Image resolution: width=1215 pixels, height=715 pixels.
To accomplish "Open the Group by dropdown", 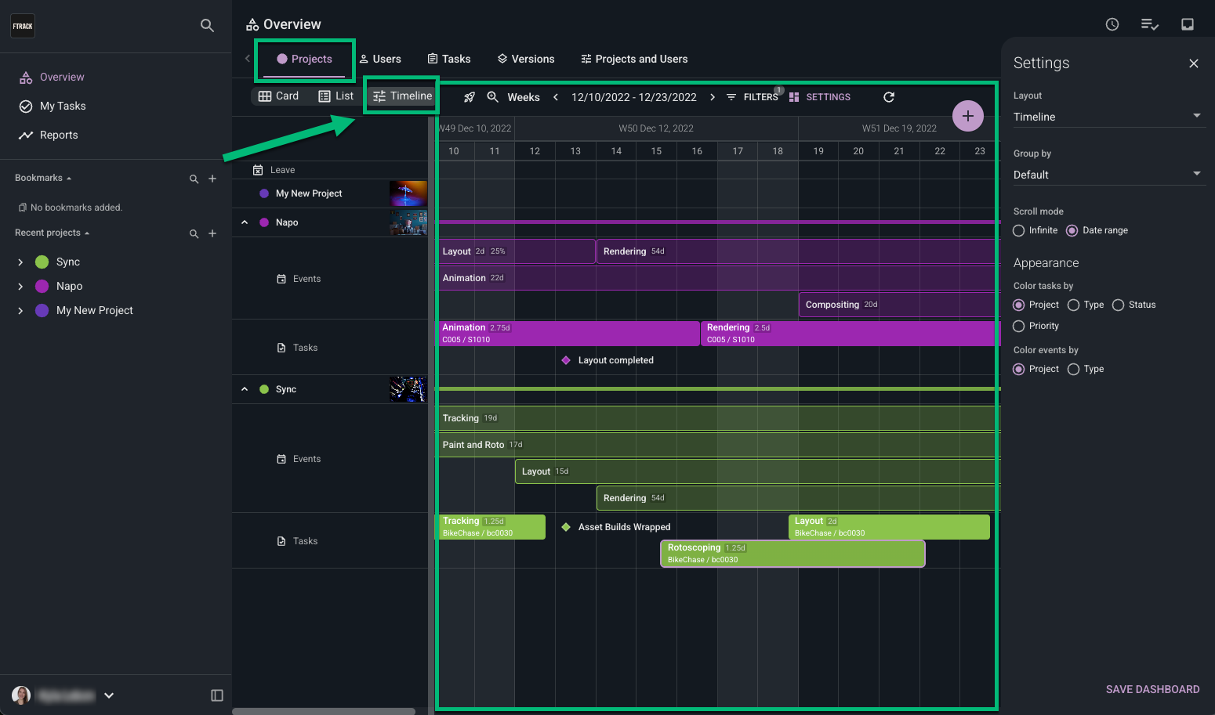I will click(x=1108, y=174).
